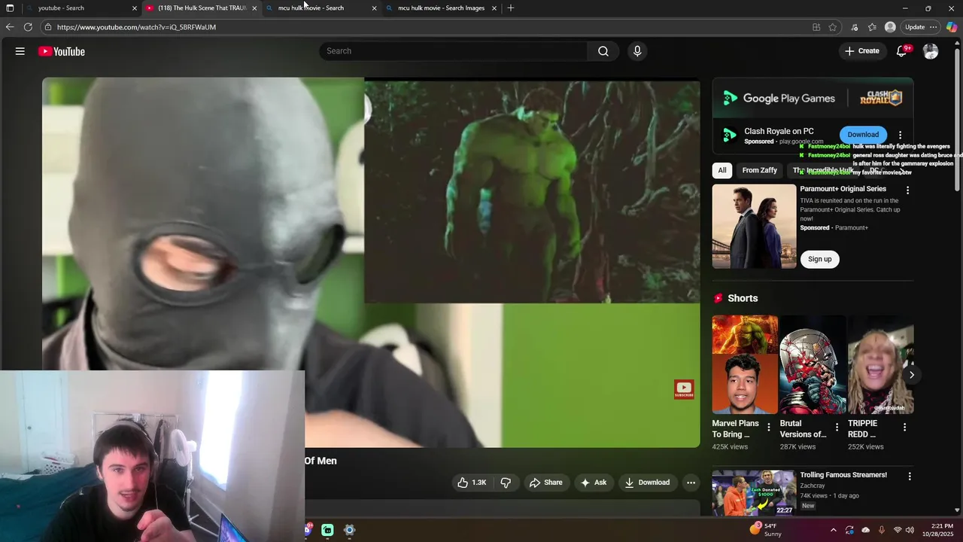Open options for Paramount+ sponsored ad

point(907,190)
